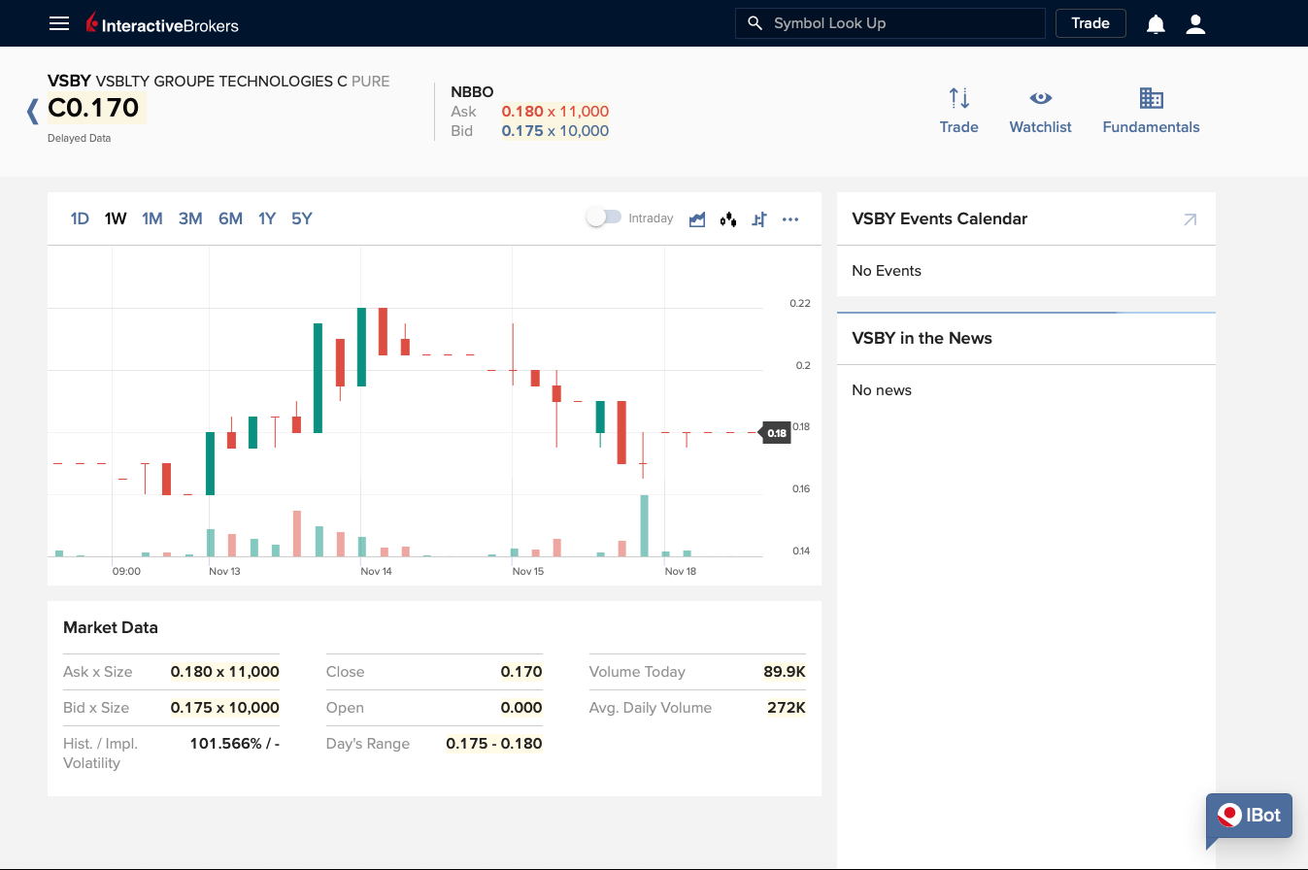Click the VSBY in the News heading
Image resolution: width=1308 pixels, height=870 pixels.
coord(922,339)
